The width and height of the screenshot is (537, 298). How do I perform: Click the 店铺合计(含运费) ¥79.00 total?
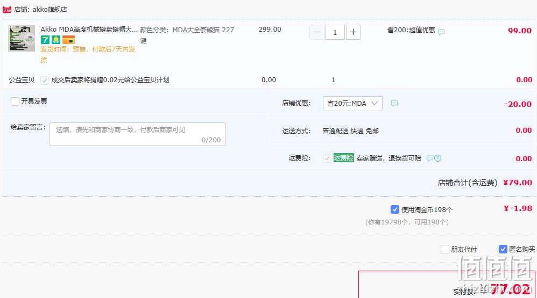pyautogui.click(x=485, y=183)
